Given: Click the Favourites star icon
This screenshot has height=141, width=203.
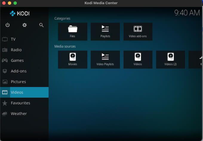Looking at the screenshot, I should 5,103.
